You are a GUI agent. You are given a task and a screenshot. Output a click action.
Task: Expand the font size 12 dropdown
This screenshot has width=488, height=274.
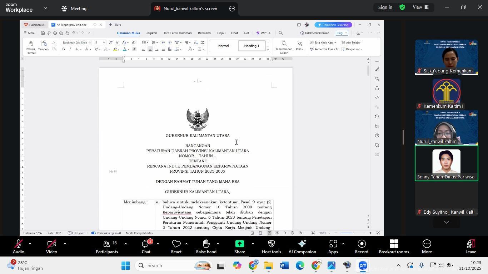point(104,42)
